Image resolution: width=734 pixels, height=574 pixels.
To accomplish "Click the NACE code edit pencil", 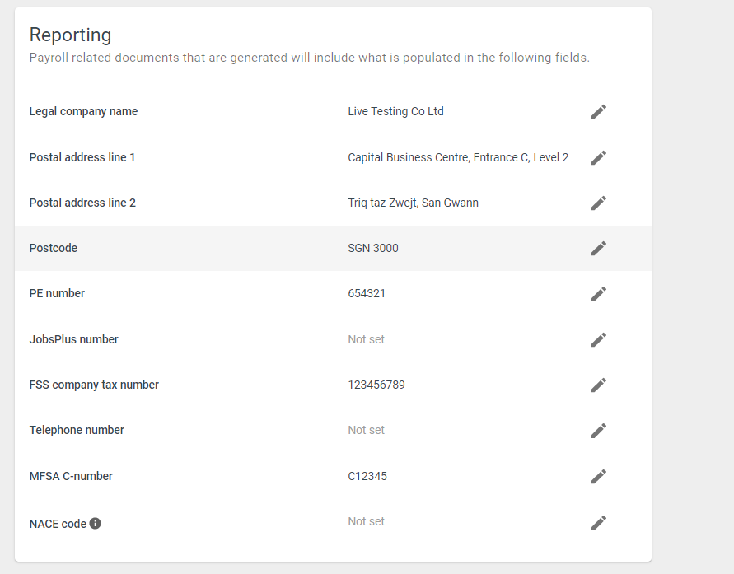I will pos(599,523).
